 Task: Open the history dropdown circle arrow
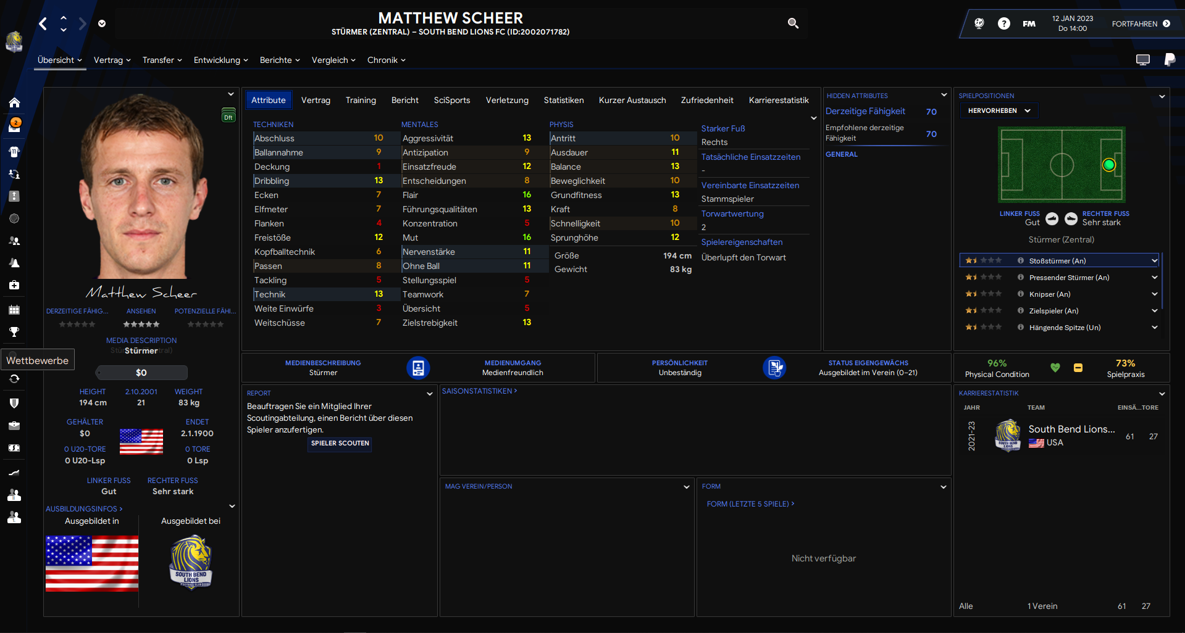coord(102,24)
